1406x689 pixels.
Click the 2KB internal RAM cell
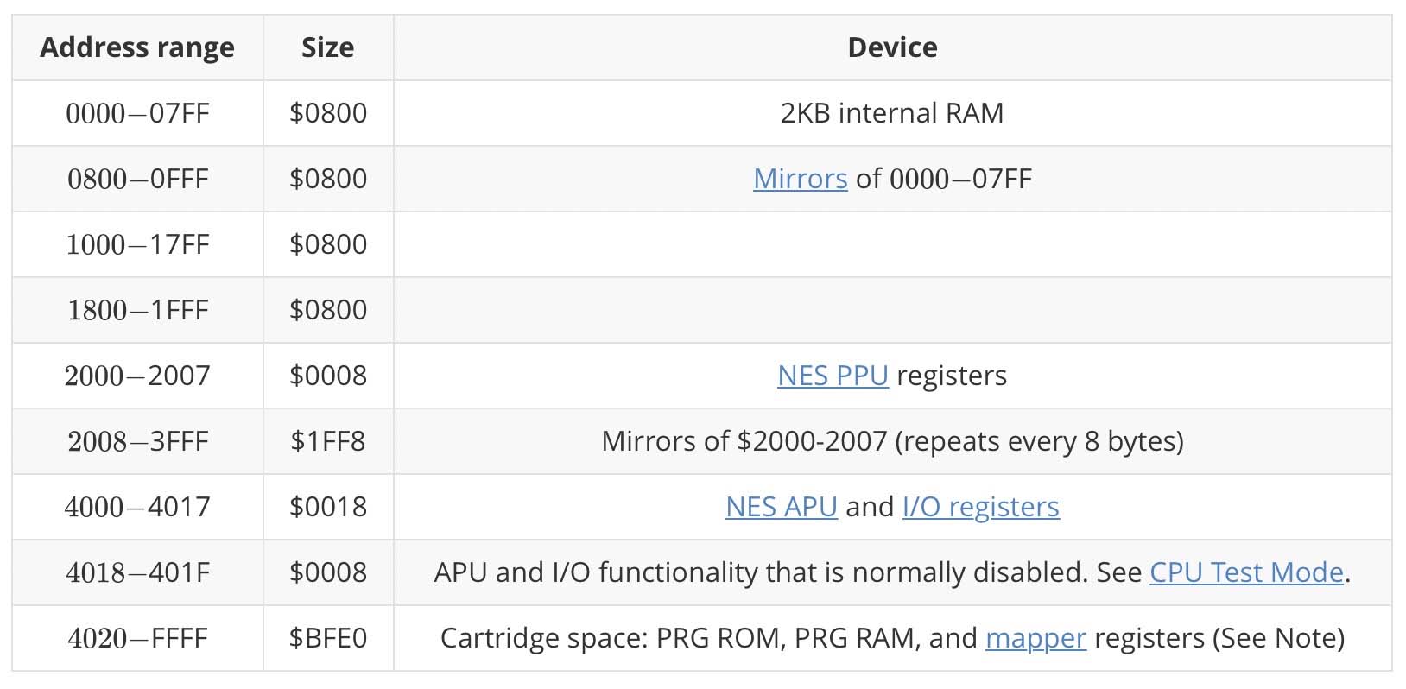tap(892, 113)
